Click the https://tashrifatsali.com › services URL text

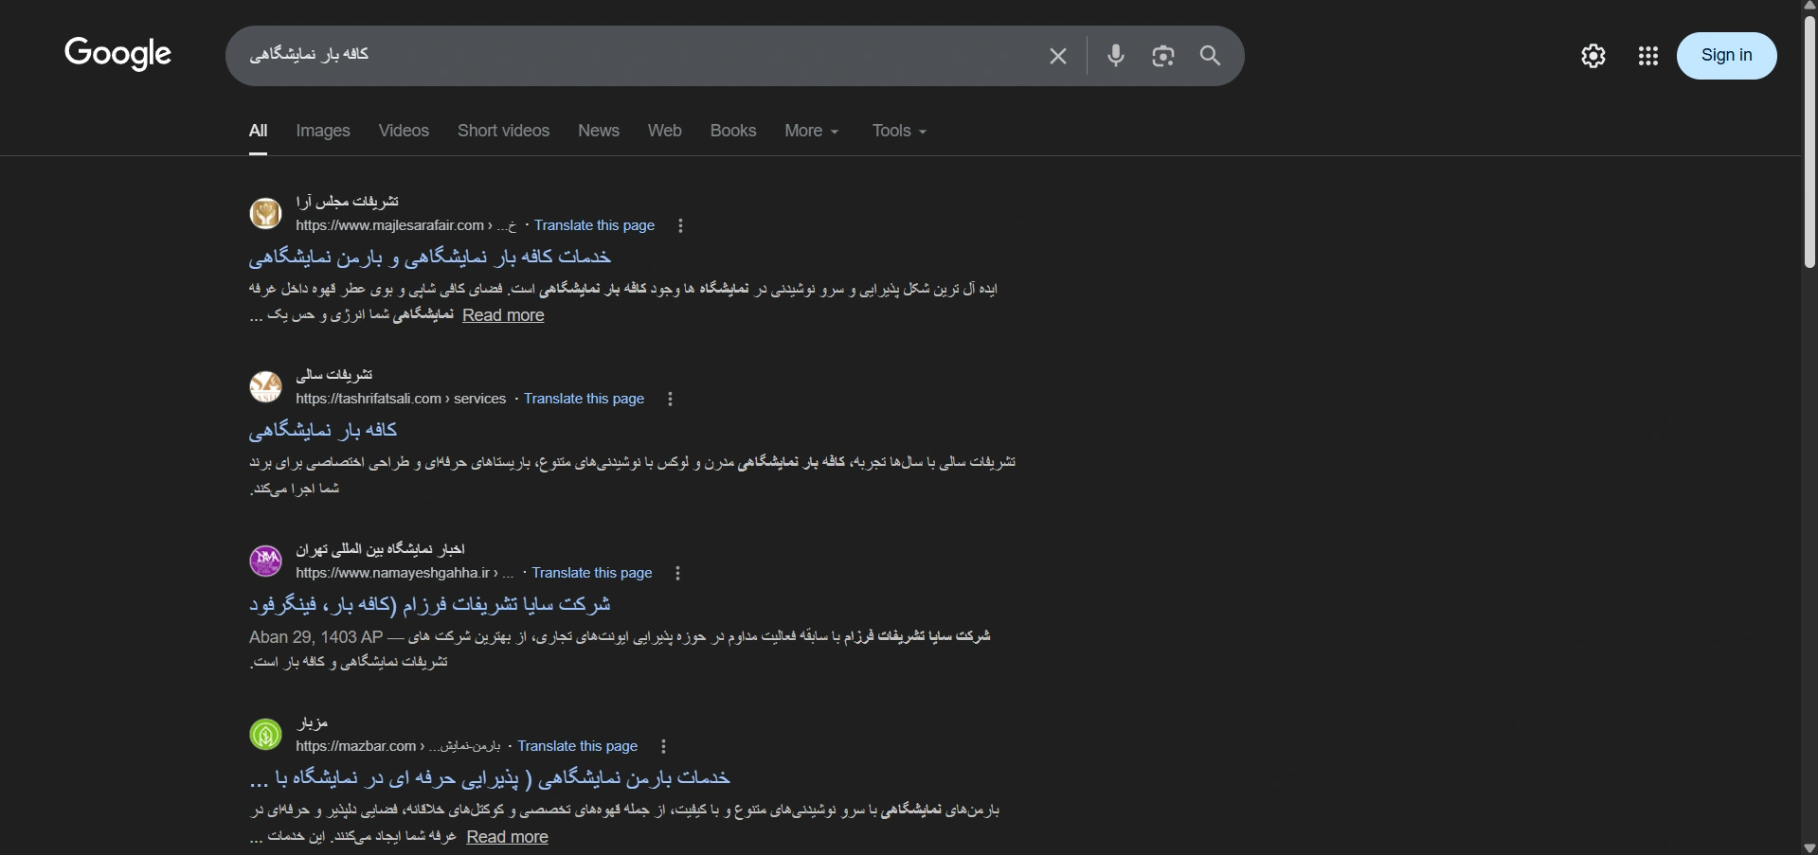(x=401, y=399)
